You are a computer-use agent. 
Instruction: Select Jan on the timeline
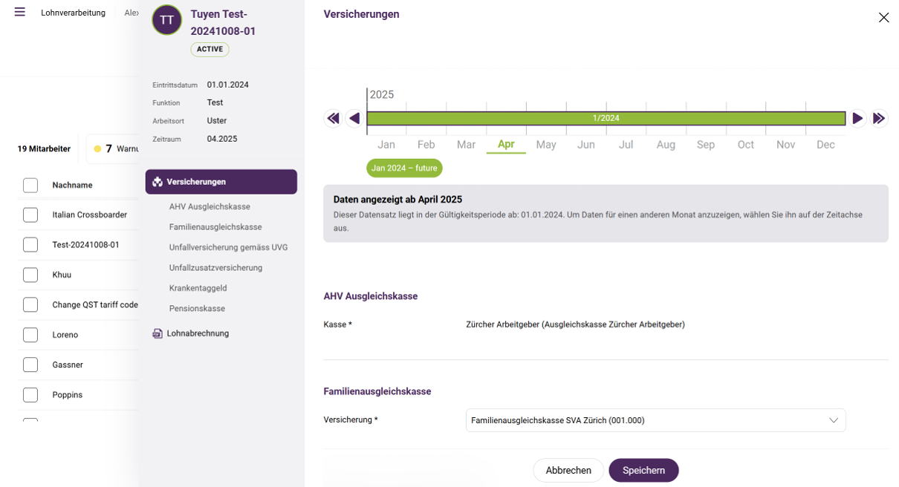tap(386, 145)
